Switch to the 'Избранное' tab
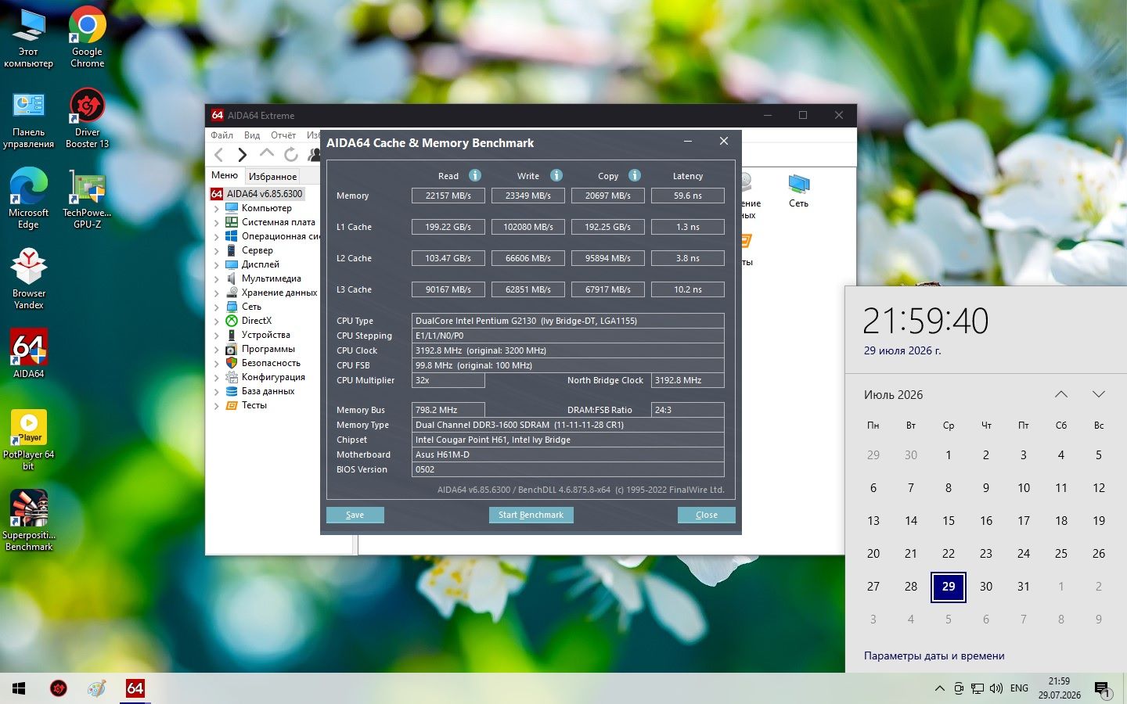 tap(272, 176)
